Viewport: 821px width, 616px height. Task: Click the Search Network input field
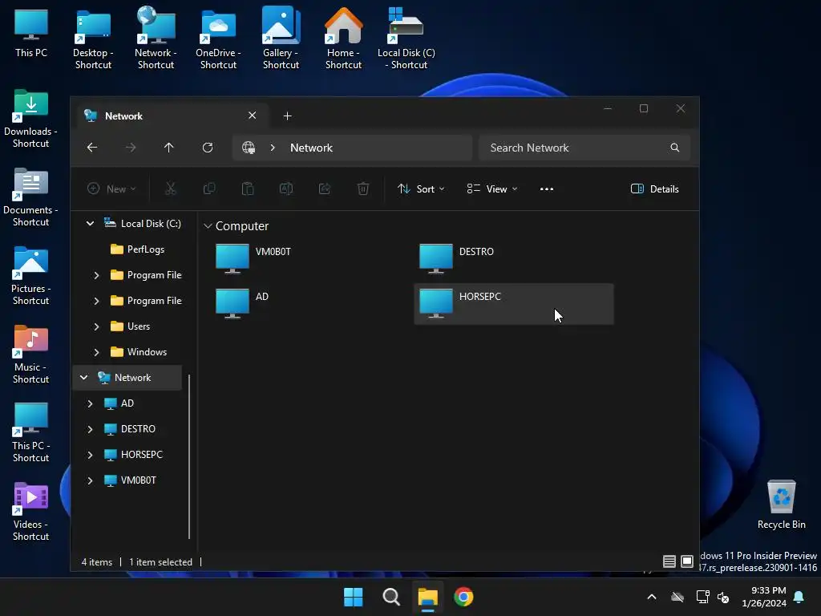pyautogui.click(x=584, y=148)
